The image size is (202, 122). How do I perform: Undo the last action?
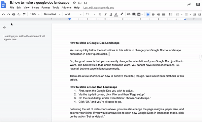3,14
